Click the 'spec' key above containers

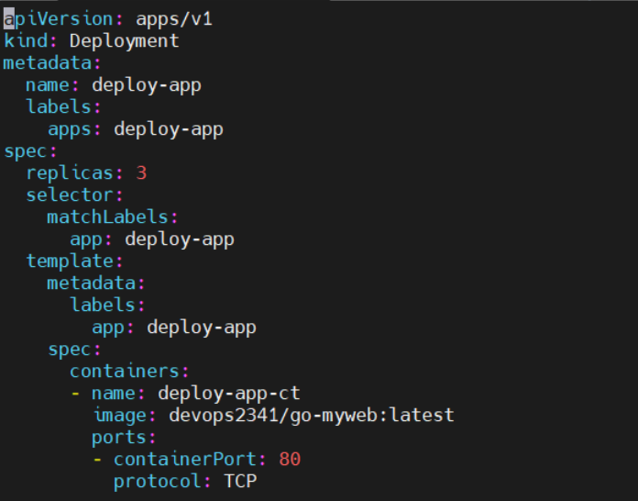pyautogui.click(x=69, y=350)
